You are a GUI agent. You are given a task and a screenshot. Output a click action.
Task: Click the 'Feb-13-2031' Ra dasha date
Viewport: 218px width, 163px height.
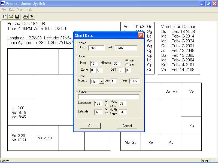pos(183,46)
